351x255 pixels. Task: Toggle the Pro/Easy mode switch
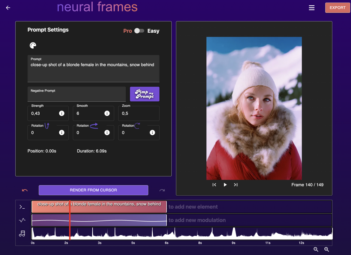(x=139, y=31)
